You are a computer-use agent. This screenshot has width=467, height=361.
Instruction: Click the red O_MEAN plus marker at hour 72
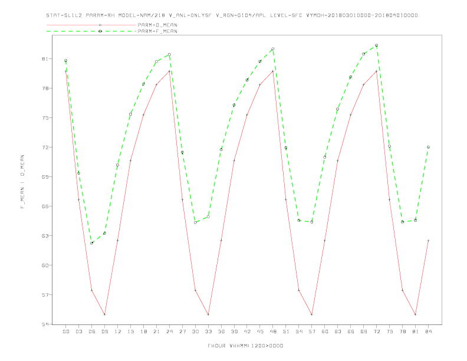[x=376, y=71]
